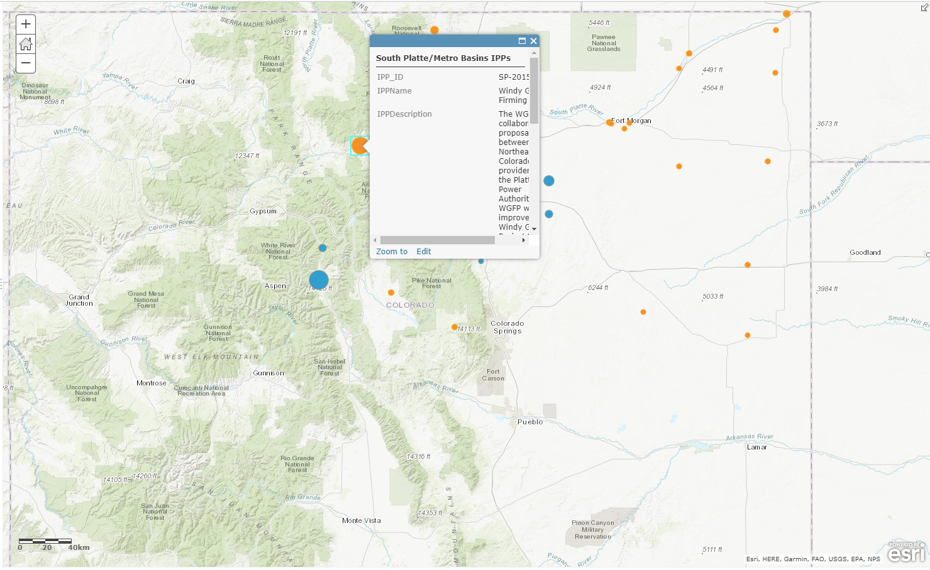Zoom out on the map
Viewport: 930px width, 570px height.
click(26, 63)
